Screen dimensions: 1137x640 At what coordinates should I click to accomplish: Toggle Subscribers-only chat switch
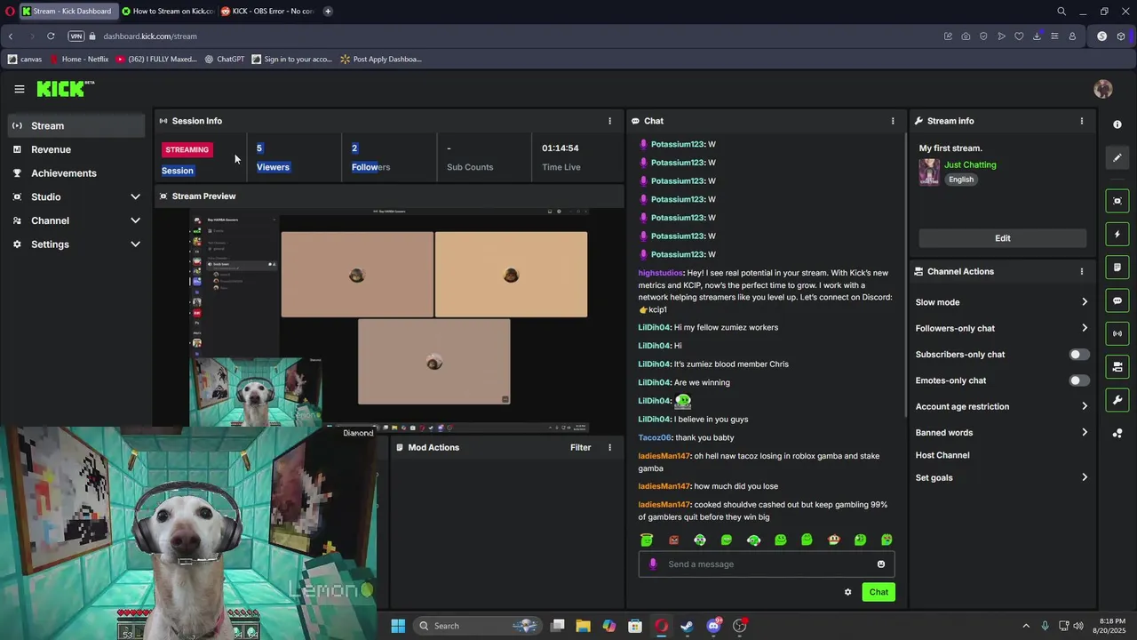1078,355
